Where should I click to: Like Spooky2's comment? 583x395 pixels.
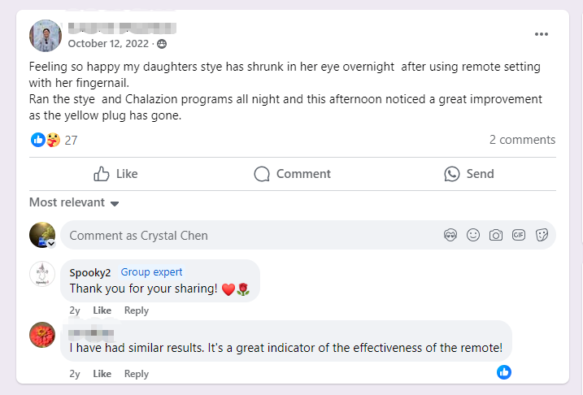102,310
